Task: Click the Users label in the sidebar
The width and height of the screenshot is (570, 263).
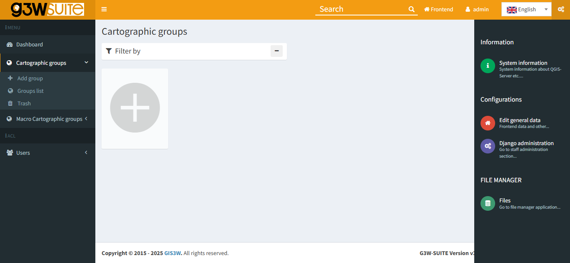Action: click(x=23, y=153)
